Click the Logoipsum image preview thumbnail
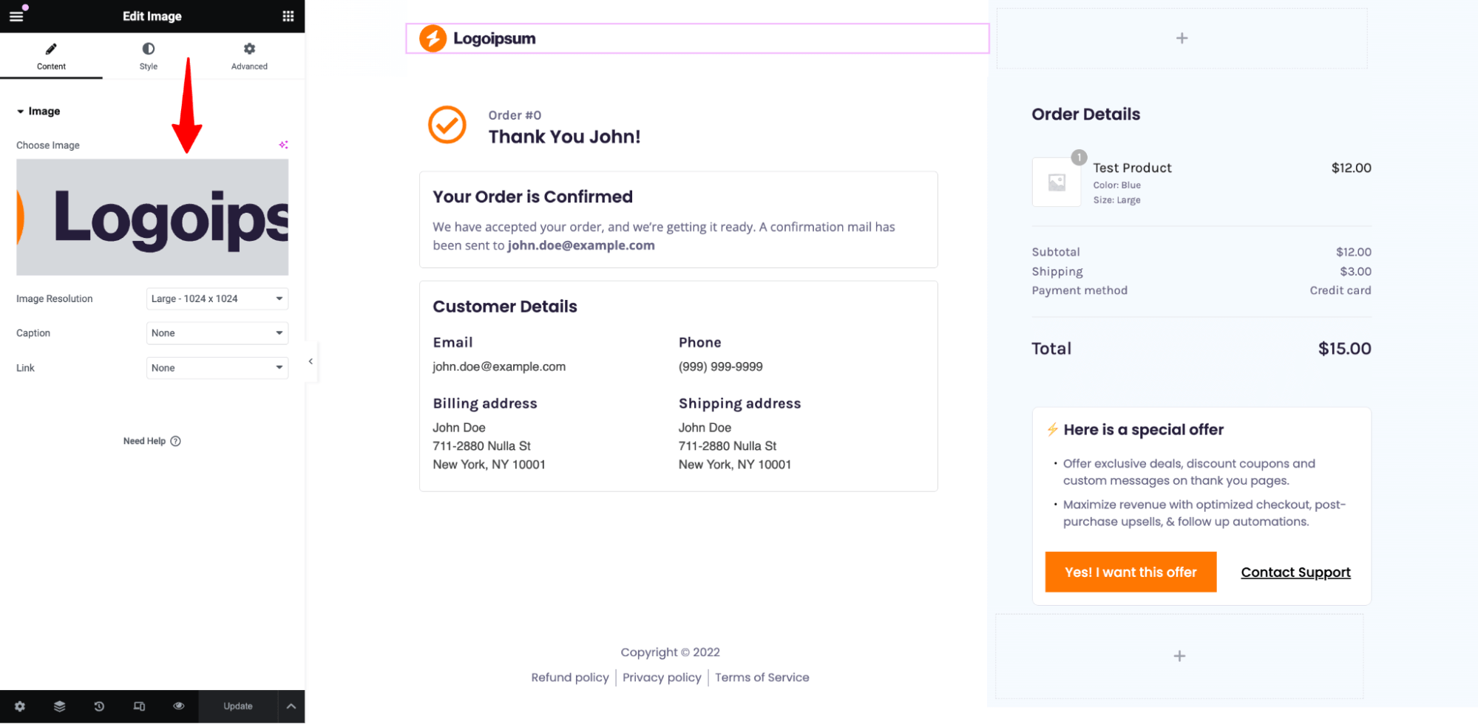The width and height of the screenshot is (1478, 724). tap(152, 217)
